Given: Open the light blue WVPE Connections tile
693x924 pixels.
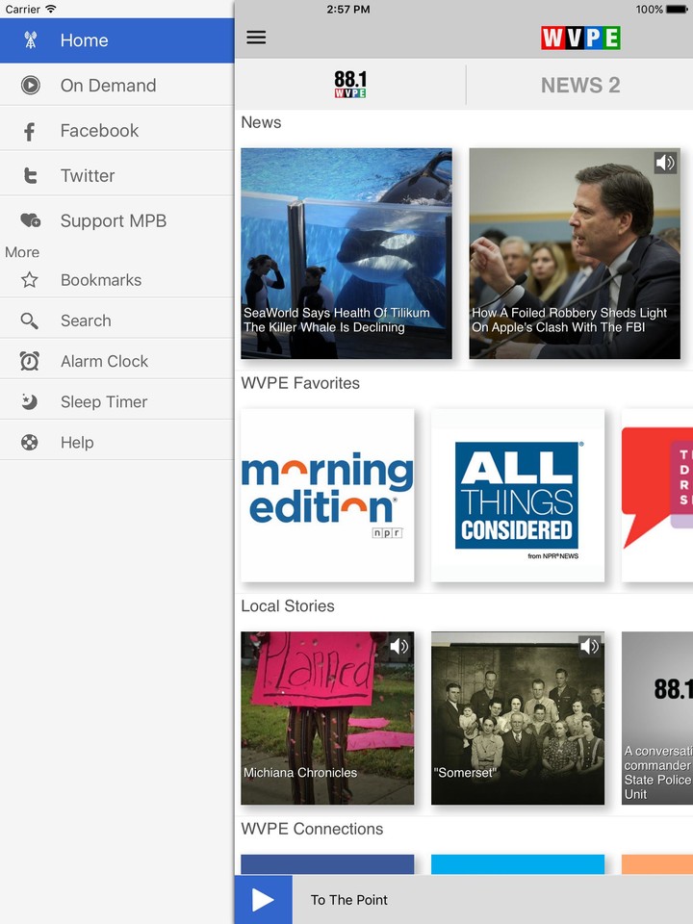Looking at the screenshot, I should (518, 864).
